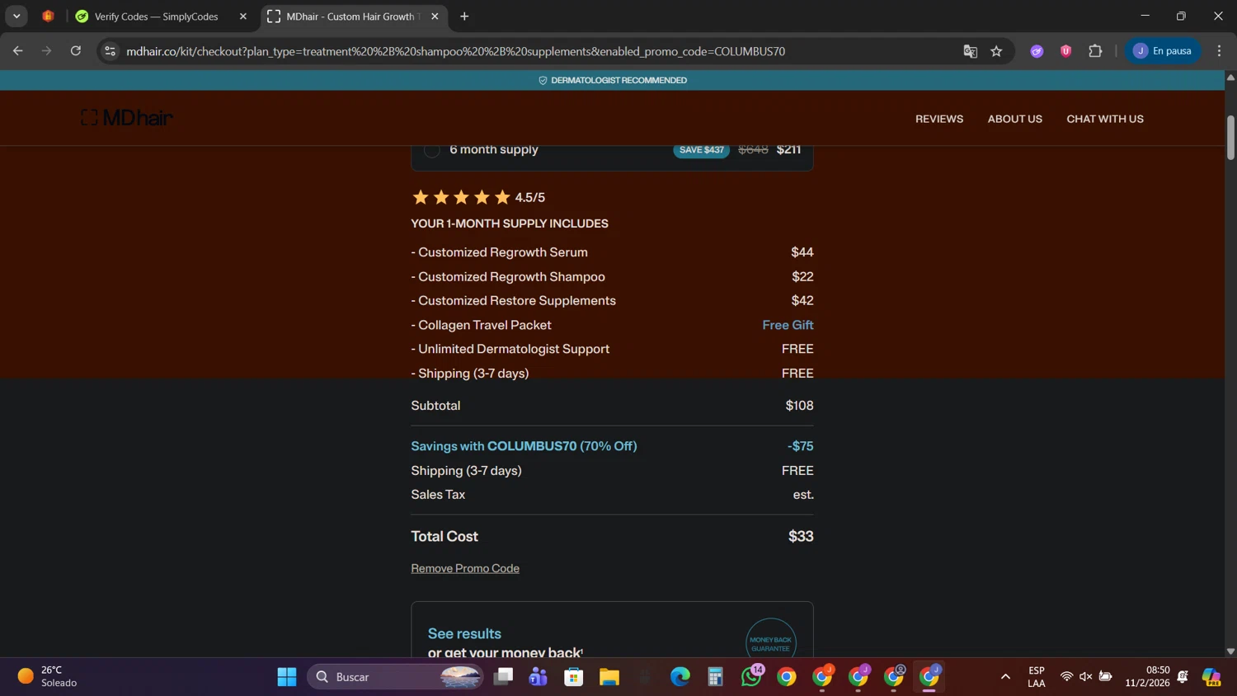The height and width of the screenshot is (696, 1237).
Task: Open Microsoft Teams from the taskbar
Action: click(x=539, y=677)
